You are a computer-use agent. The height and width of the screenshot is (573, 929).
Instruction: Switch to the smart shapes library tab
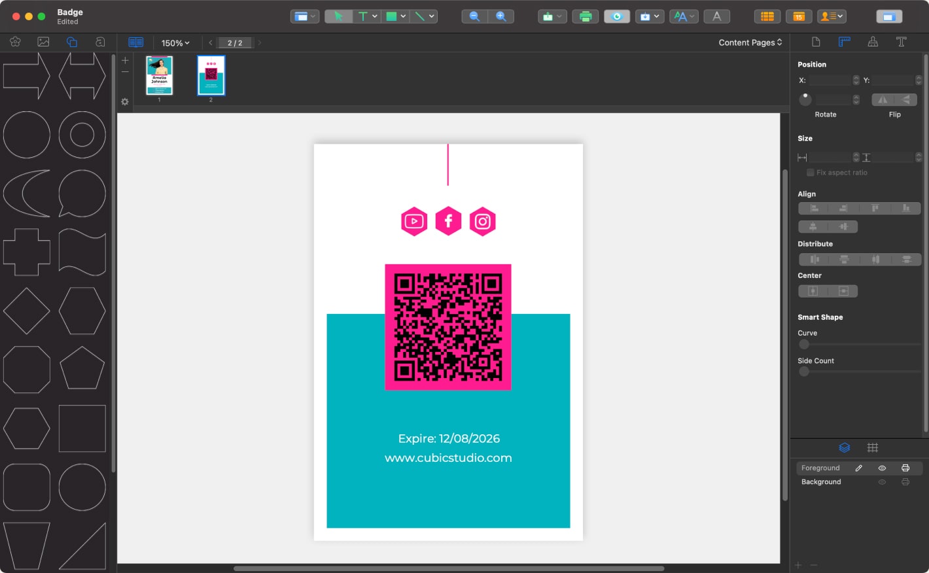(72, 42)
